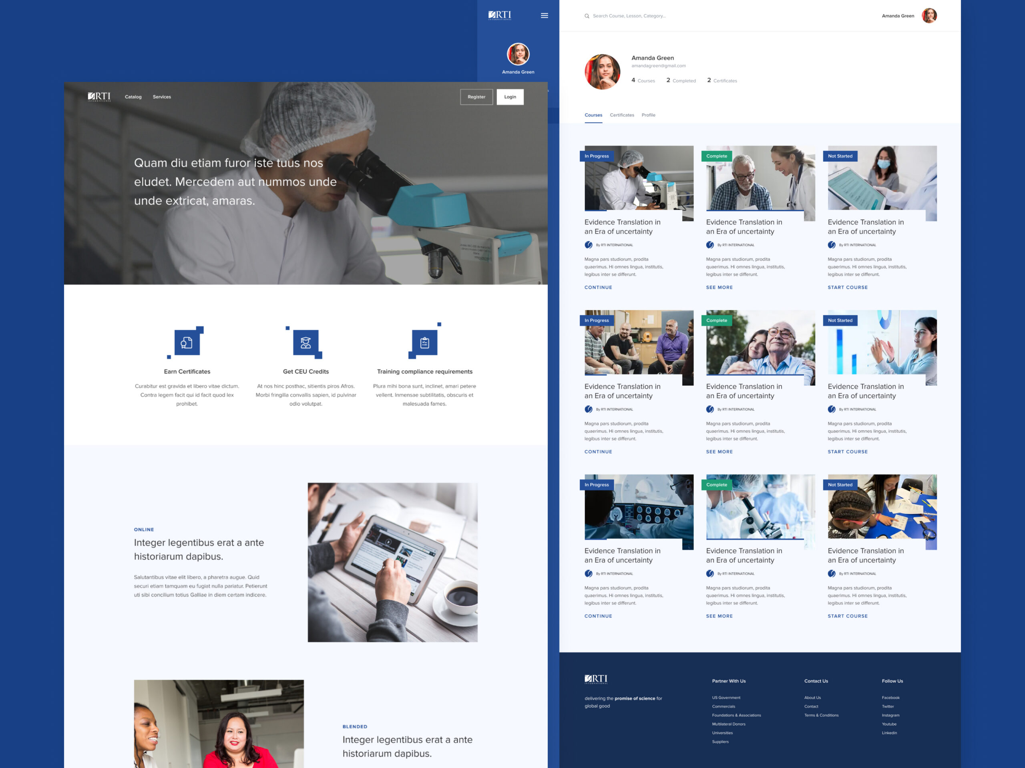Click the search magnifier icon
1025x768 pixels.
pos(587,15)
